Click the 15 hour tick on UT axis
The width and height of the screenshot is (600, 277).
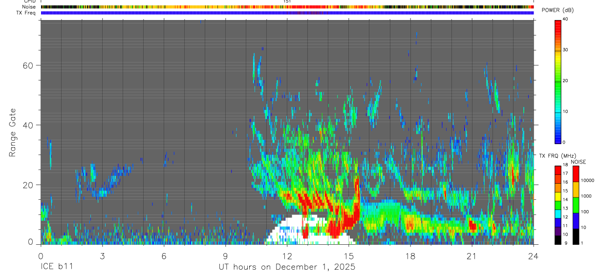tap(348, 256)
